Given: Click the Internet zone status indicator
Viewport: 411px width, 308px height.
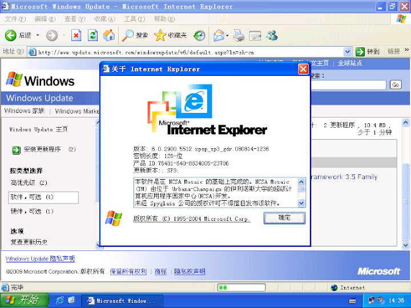Looking at the screenshot, I should pos(348,287).
